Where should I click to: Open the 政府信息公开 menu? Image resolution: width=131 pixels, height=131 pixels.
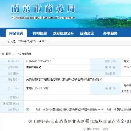63,33
